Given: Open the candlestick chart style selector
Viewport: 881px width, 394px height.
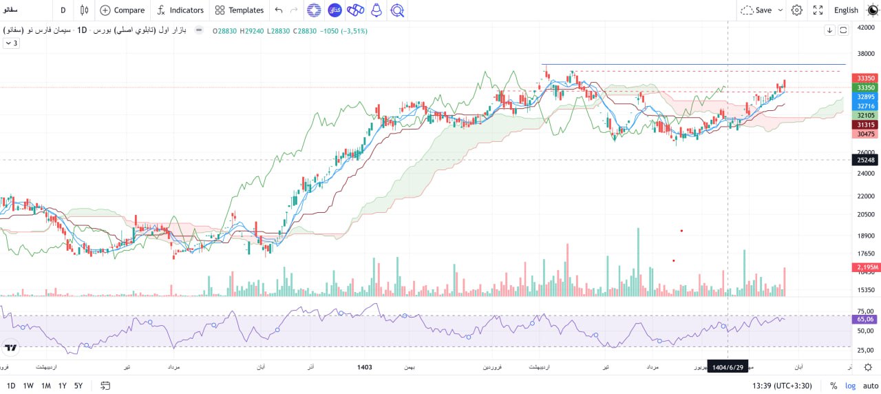Looking at the screenshot, I should 84,10.
